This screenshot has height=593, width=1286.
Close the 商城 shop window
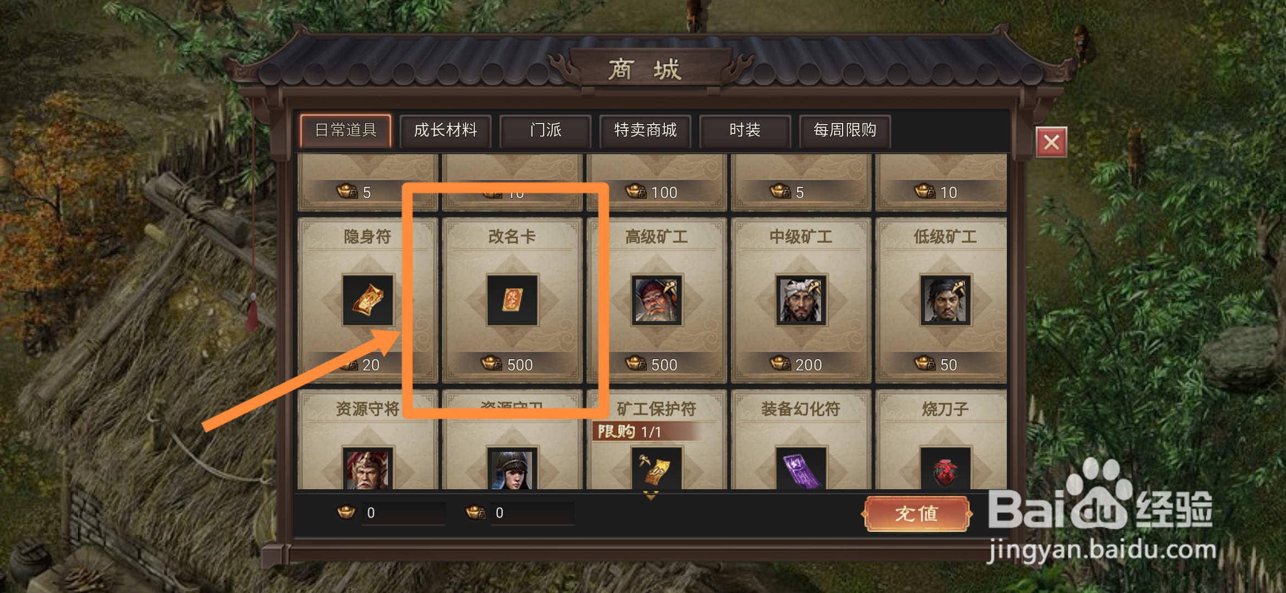1051,143
